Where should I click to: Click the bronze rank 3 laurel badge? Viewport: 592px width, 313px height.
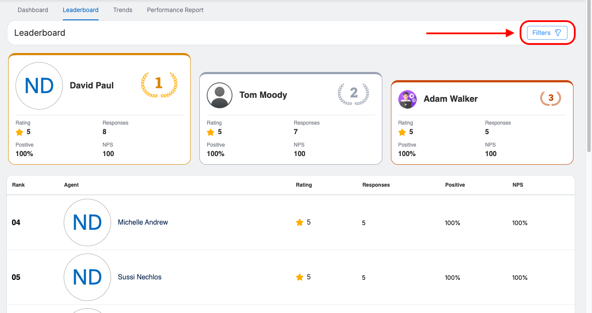(551, 98)
